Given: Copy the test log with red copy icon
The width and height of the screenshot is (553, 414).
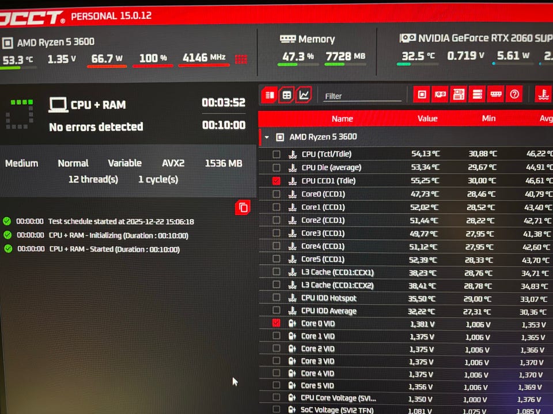Looking at the screenshot, I should (243, 208).
